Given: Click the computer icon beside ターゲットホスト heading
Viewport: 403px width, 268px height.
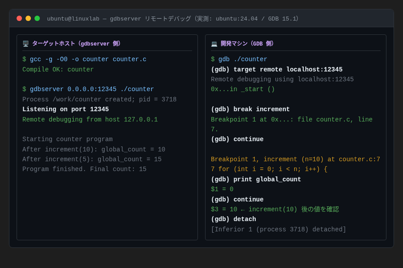Looking at the screenshot, I should click(26, 44).
